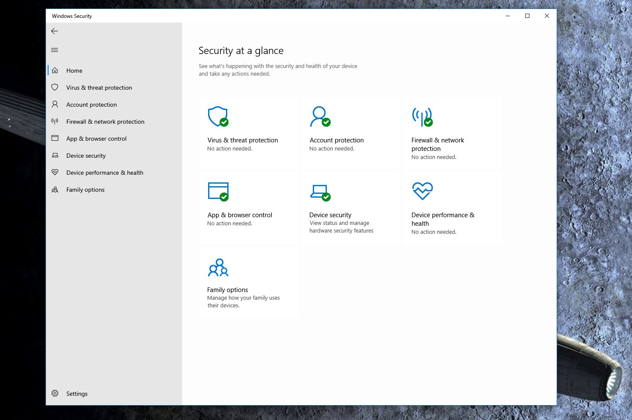Click the person icon for Account protection sidebar
The width and height of the screenshot is (632, 420).
pos(55,104)
